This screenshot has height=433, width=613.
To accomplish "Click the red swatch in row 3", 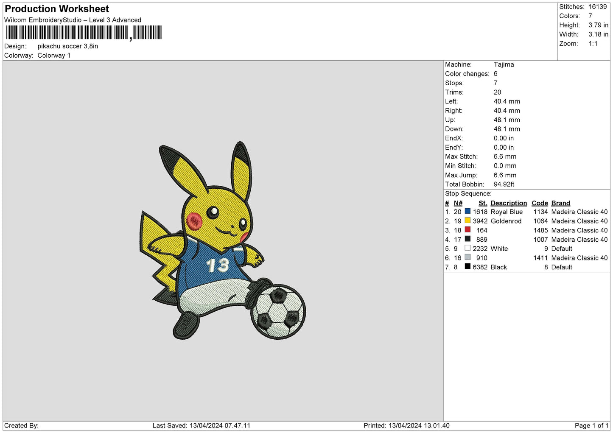I will pyautogui.click(x=467, y=230).
